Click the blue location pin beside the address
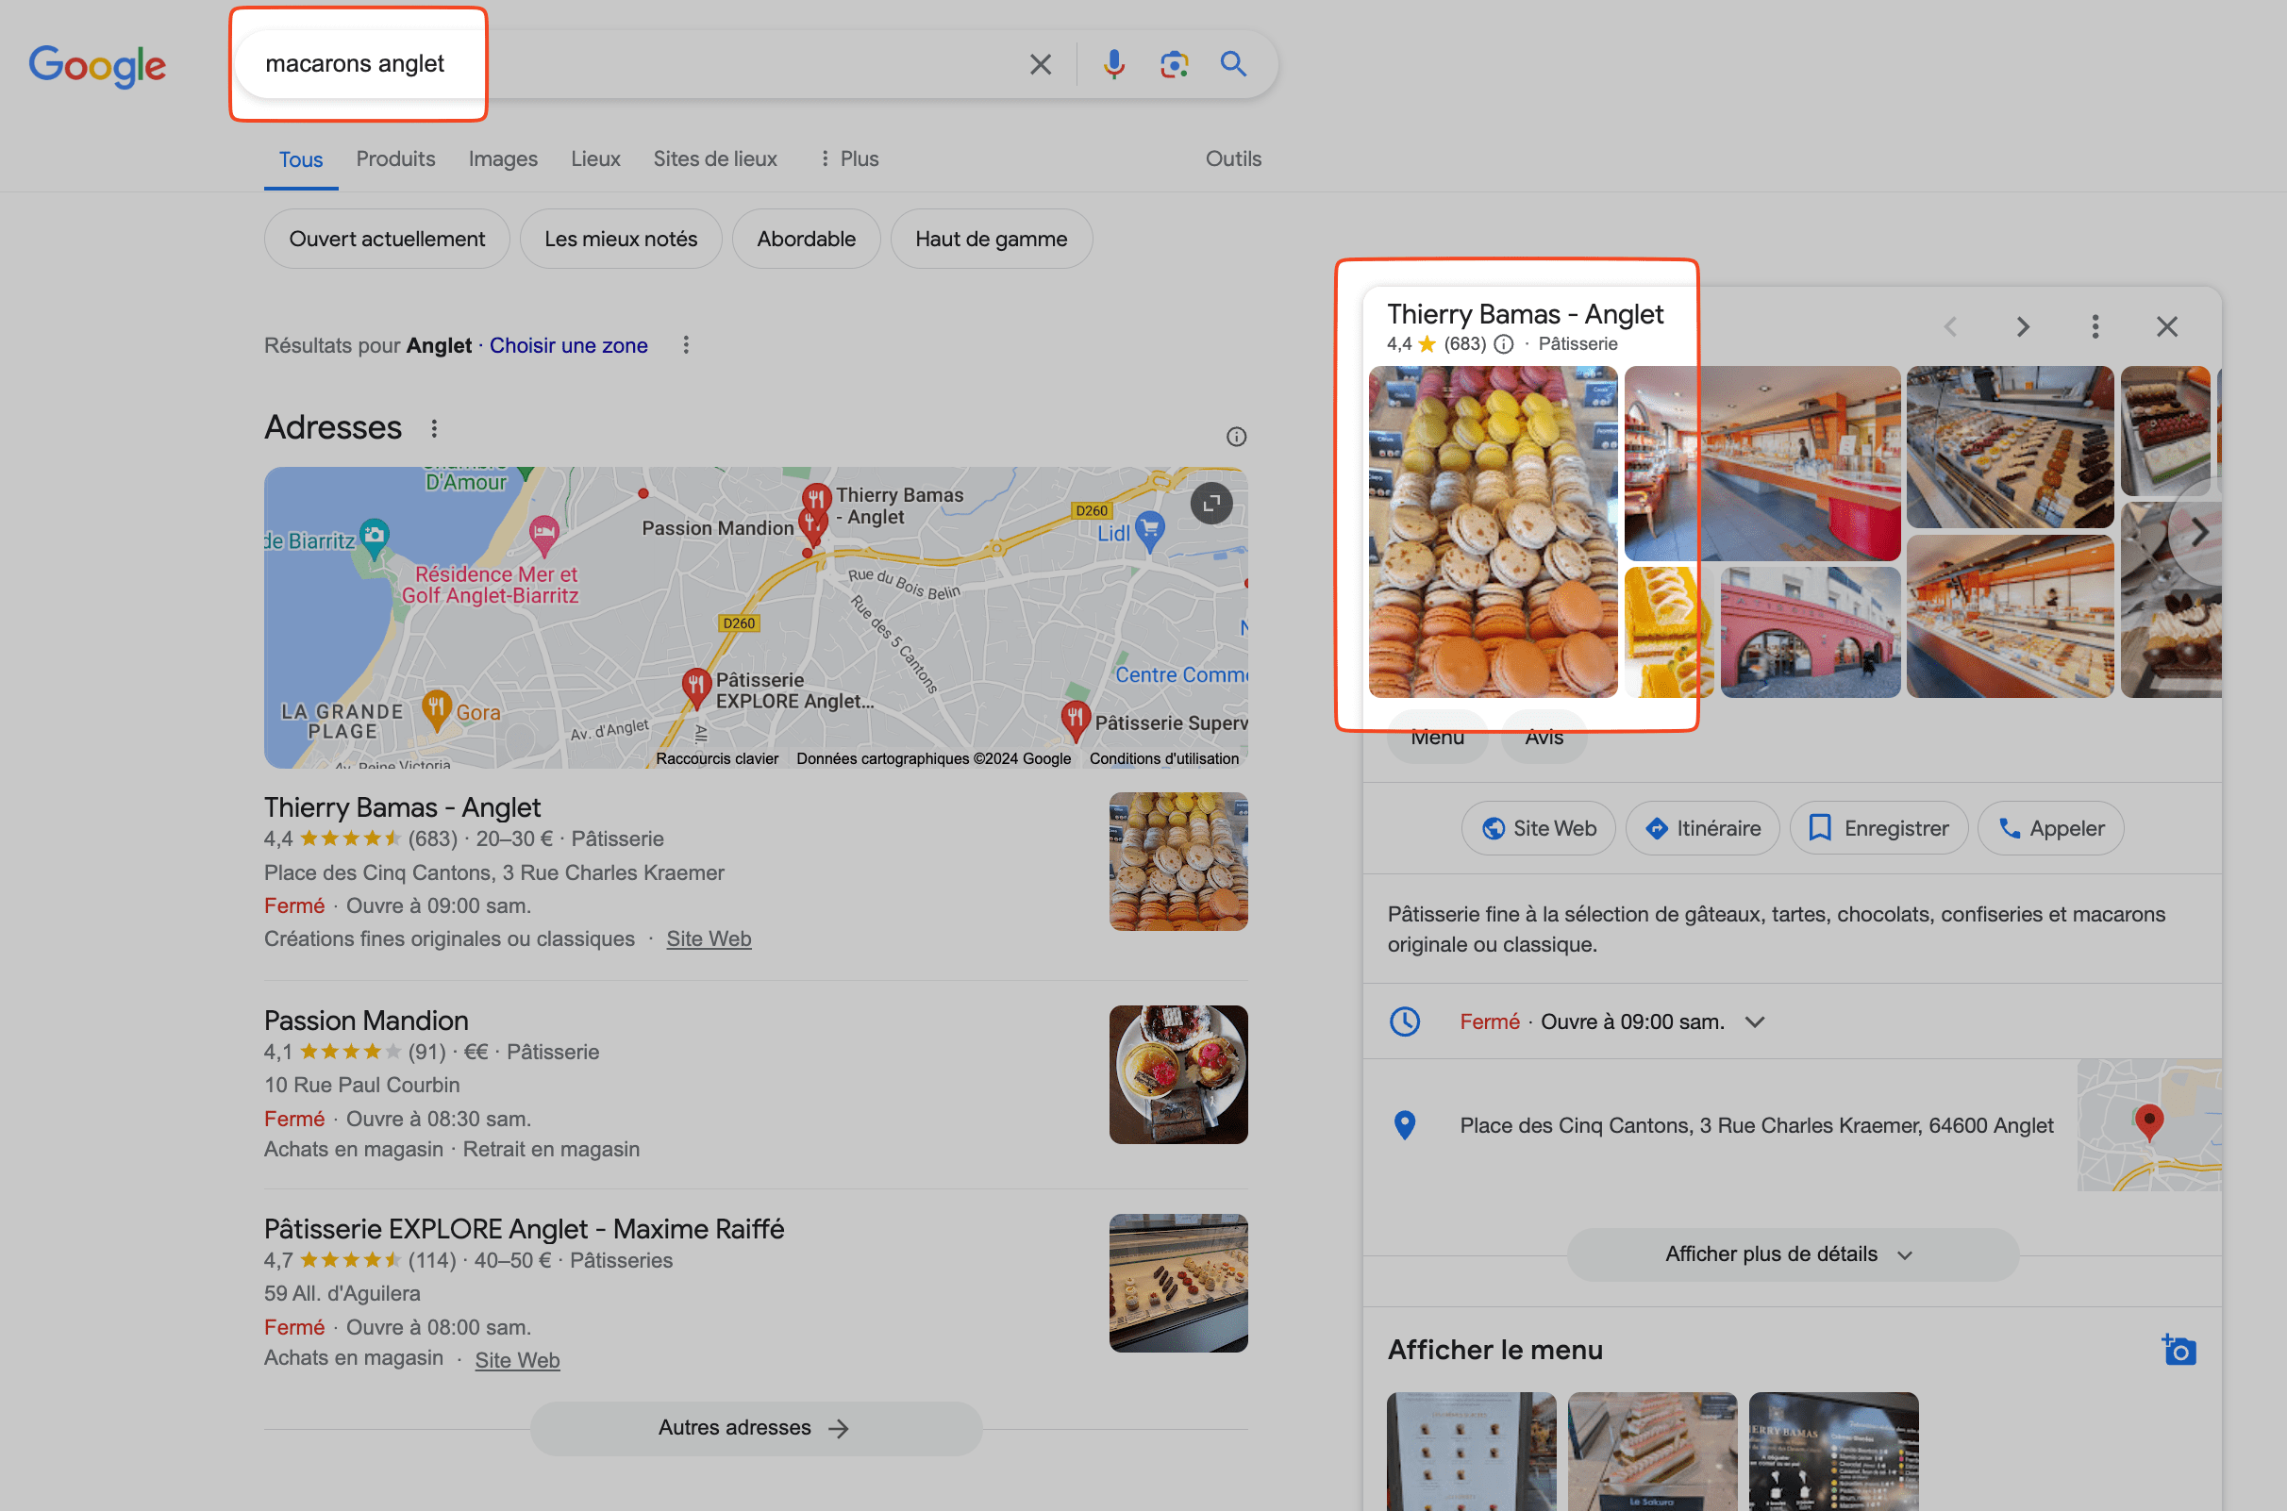The height and width of the screenshot is (1511, 2287). coord(1404,1124)
